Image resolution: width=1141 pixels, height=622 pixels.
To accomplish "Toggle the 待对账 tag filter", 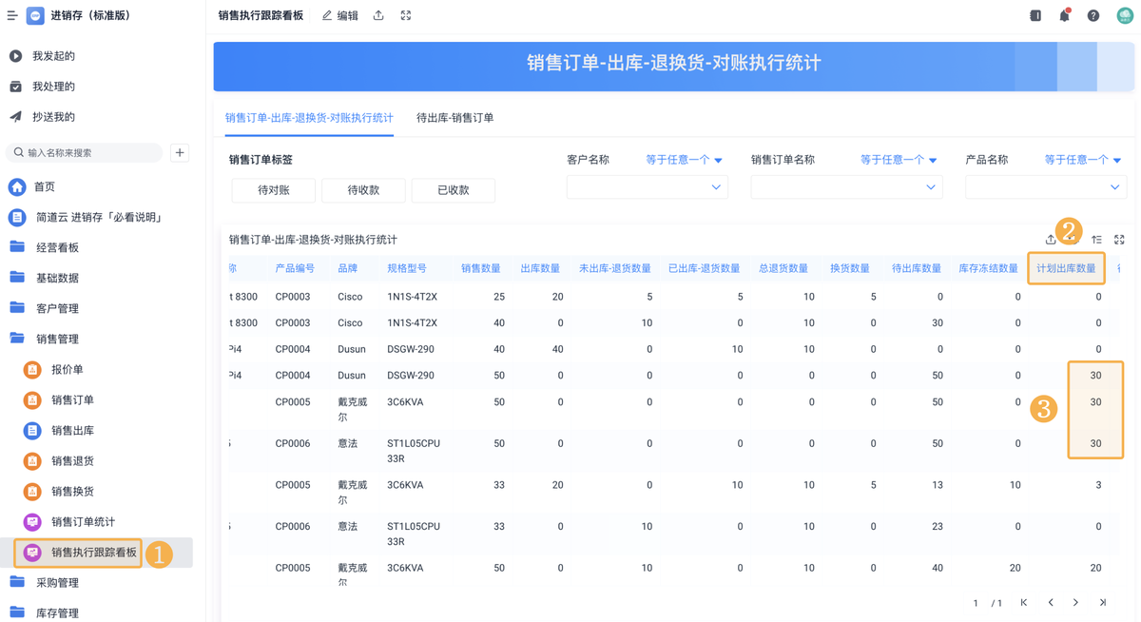I will pyautogui.click(x=274, y=190).
